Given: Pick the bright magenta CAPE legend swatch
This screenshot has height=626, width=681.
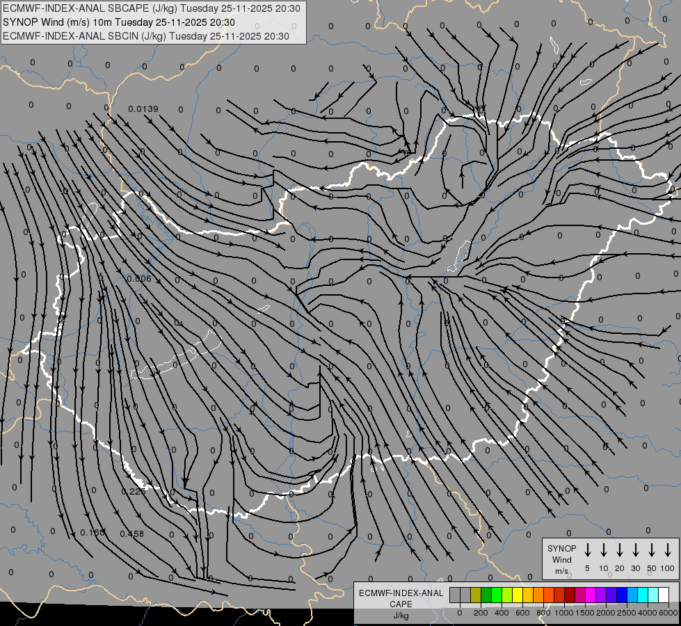Looking at the screenshot, I should coord(591,595).
